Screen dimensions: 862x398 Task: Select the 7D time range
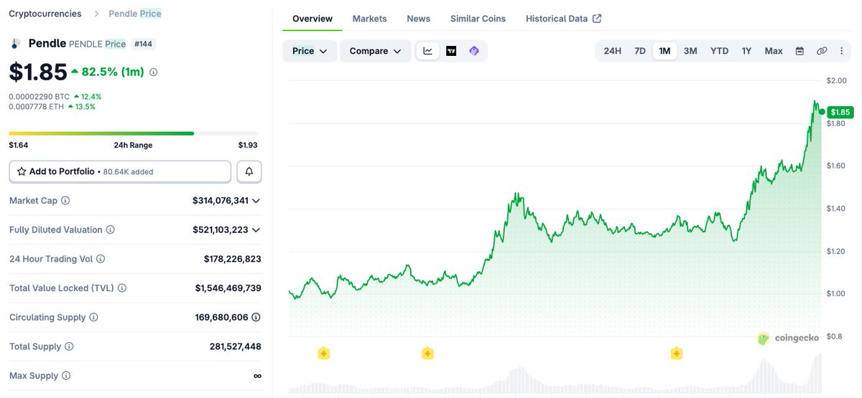click(x=640, y=51)
